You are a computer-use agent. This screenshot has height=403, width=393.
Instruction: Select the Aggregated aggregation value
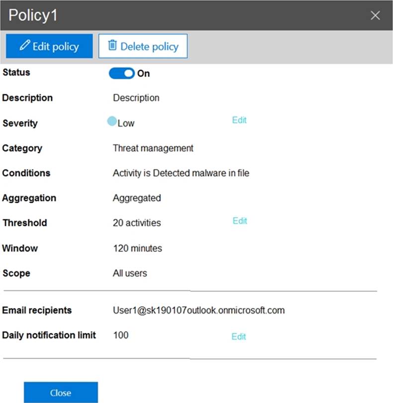point(137,198)
